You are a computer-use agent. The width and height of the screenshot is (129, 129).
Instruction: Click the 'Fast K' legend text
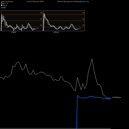(5, 6)
